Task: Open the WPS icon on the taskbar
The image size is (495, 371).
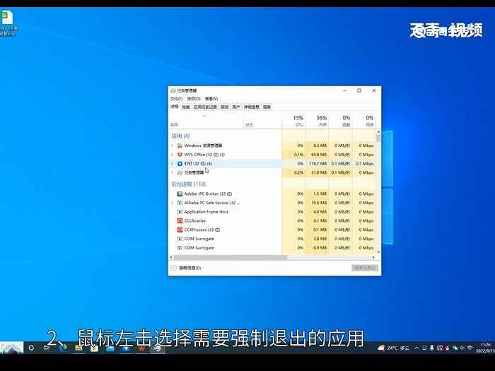Action: (141, 348)
